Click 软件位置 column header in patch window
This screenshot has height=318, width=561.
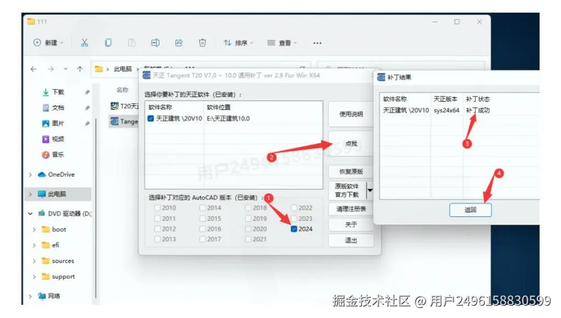[219, 107]
